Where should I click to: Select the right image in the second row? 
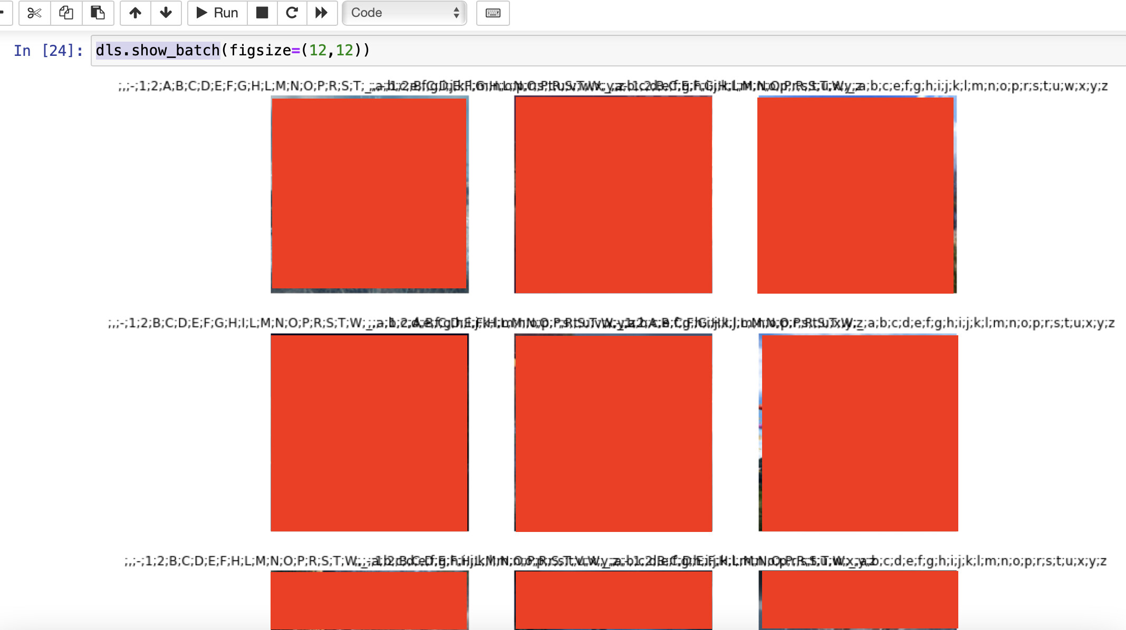(x=858, y=432)
